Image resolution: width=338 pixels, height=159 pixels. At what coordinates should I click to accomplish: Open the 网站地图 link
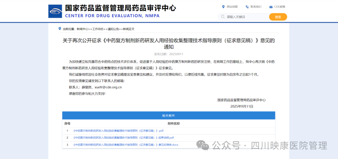tap(232, 7)
